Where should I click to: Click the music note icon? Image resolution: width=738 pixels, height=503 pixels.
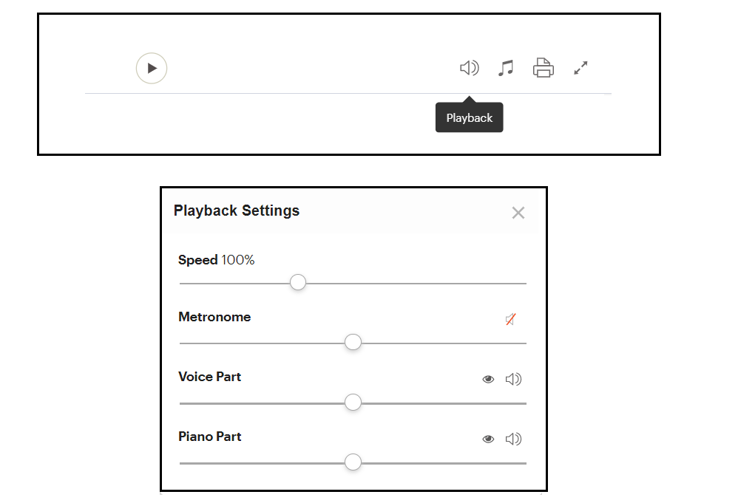(x=506, y=68)
